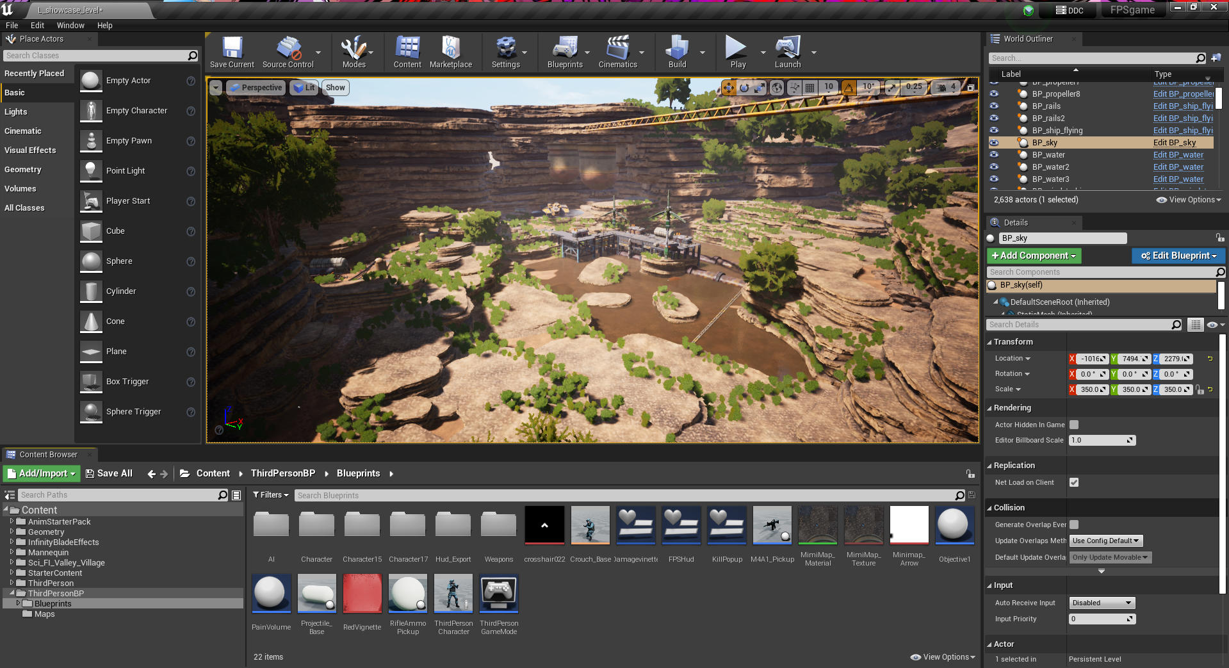Uncheck Net Load on Client

click(1073, 482)
